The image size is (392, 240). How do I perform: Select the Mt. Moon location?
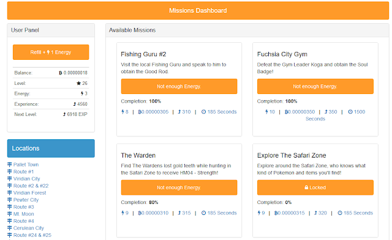pos(24,214)
